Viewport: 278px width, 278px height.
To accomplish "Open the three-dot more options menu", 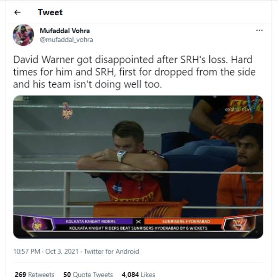I will (259, 30).
